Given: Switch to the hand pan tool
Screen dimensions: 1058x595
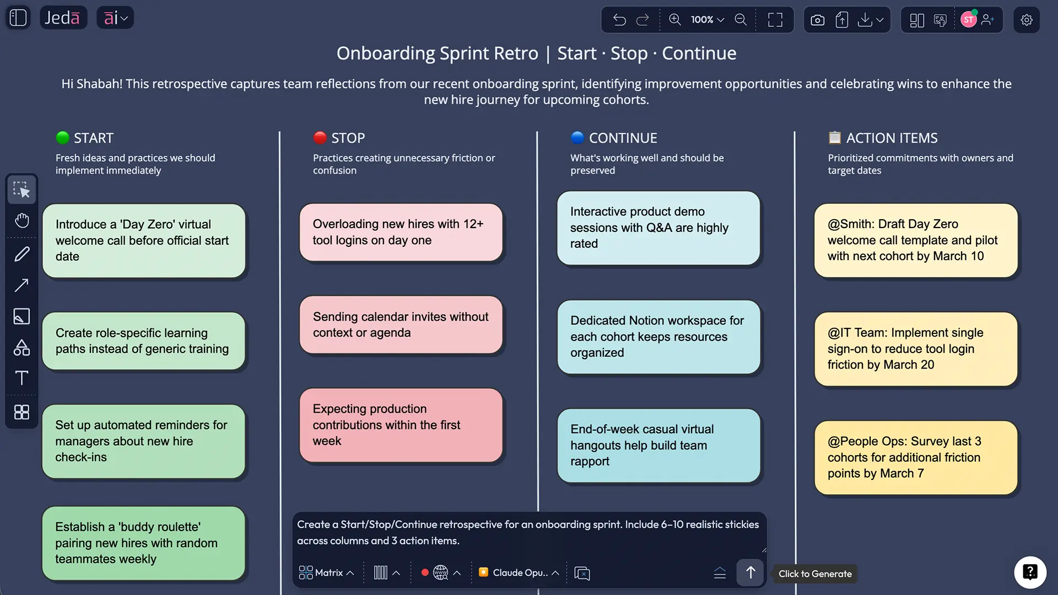Looking at the screenshot, I should click(x=21, y=220).
